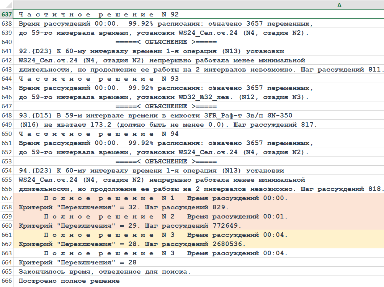Select yellow cell with 'Шаг рассуждений 2680536'
The height and width of the screenshot is (287, 384).
pyautogui.click(x=132, y=244)
